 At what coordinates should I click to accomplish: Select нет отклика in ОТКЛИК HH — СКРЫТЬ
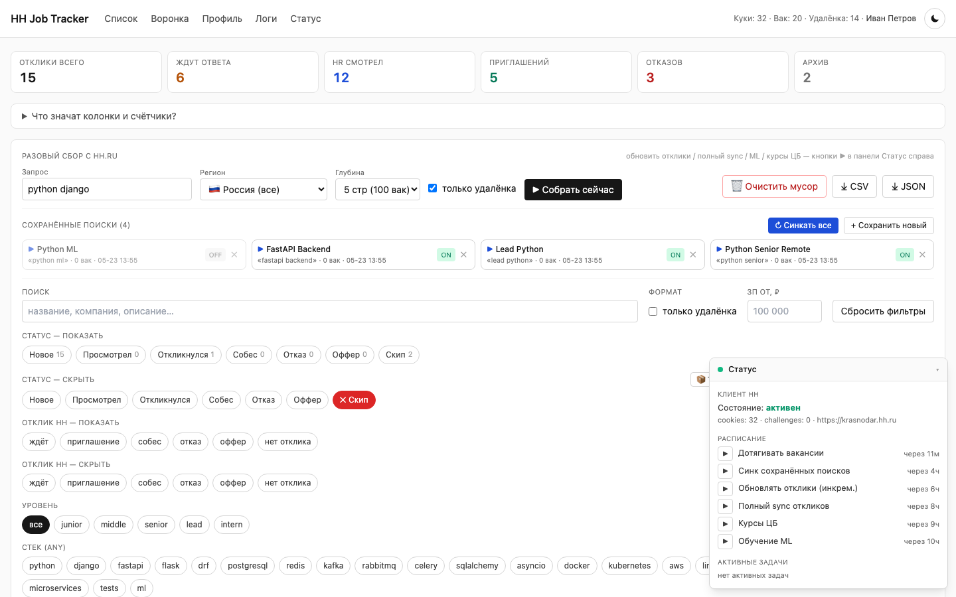tap(287, 483)
